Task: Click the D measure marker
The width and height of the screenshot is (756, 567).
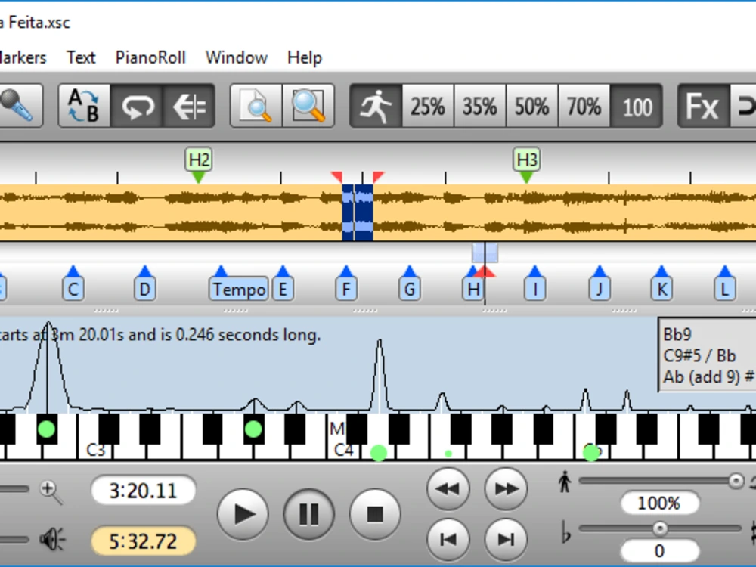Action: point(144,290)
